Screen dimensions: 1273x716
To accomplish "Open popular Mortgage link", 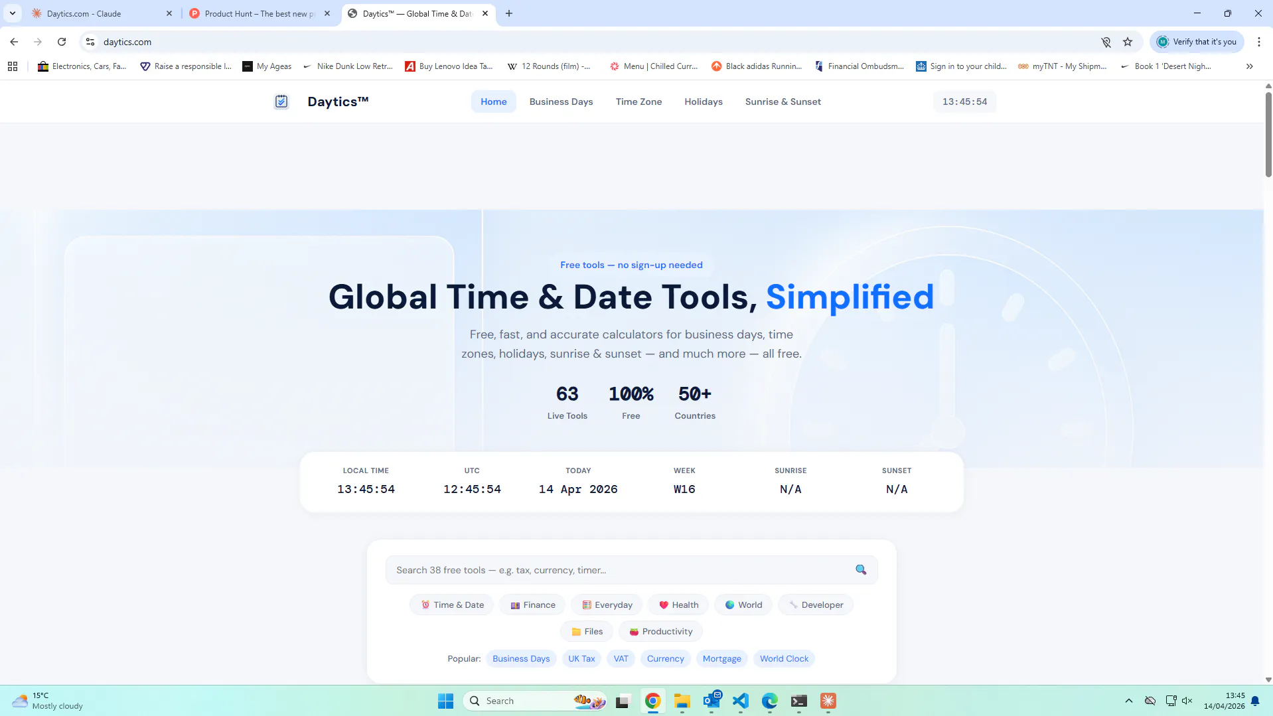I will point(721,658).
